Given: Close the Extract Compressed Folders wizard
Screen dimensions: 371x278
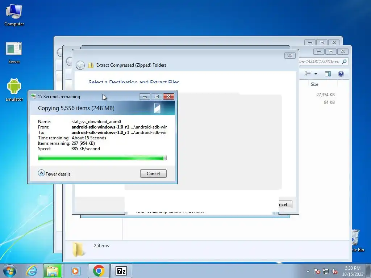Looking at the screenshot, I should [290, 55].
